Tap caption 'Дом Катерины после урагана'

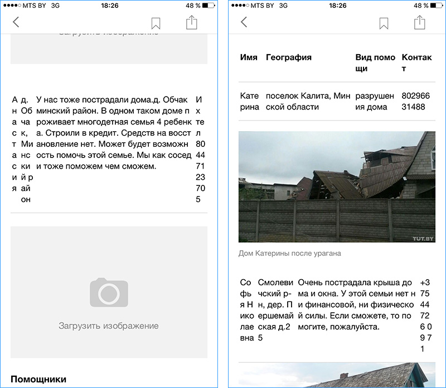coord(289,253)
